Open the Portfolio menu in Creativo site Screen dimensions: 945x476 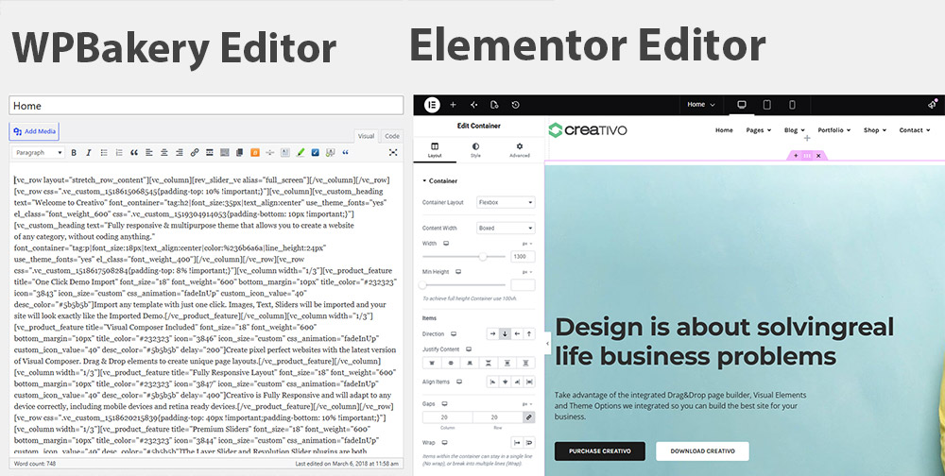[834, 130]
